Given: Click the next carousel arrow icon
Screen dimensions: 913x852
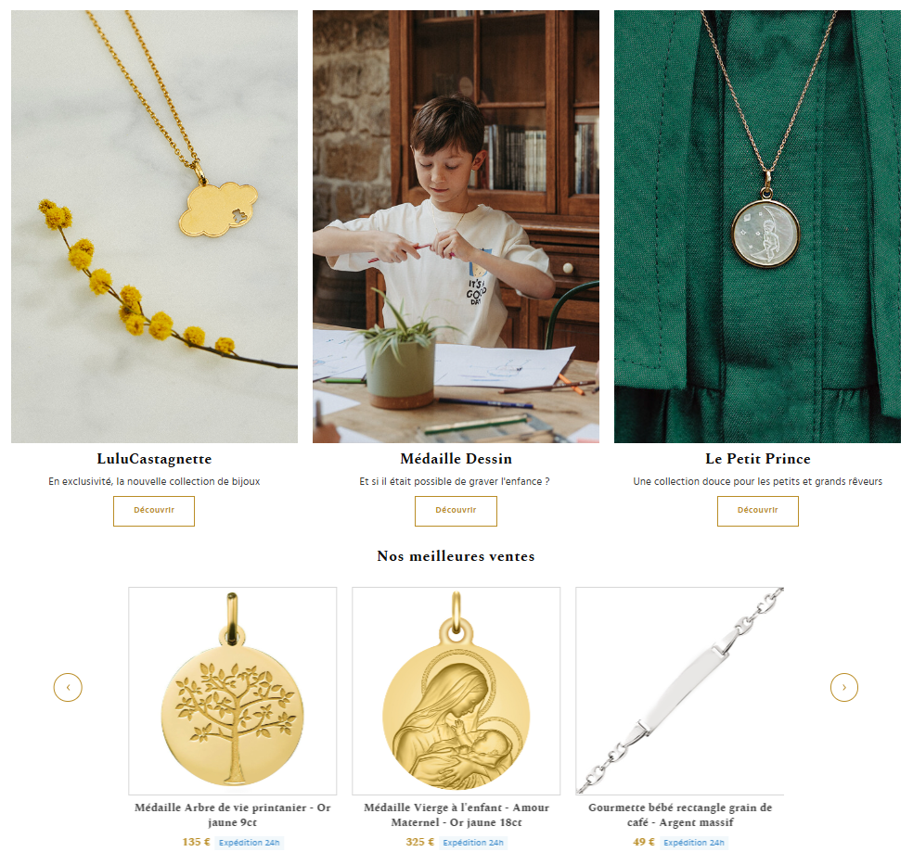Looking at the screenshot, I should click(843, 687).
